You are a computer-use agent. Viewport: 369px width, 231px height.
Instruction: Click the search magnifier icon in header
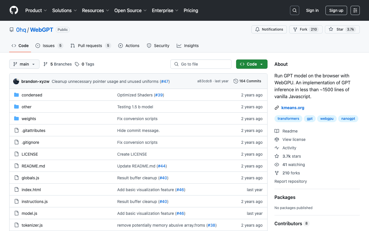click(295, 10)
